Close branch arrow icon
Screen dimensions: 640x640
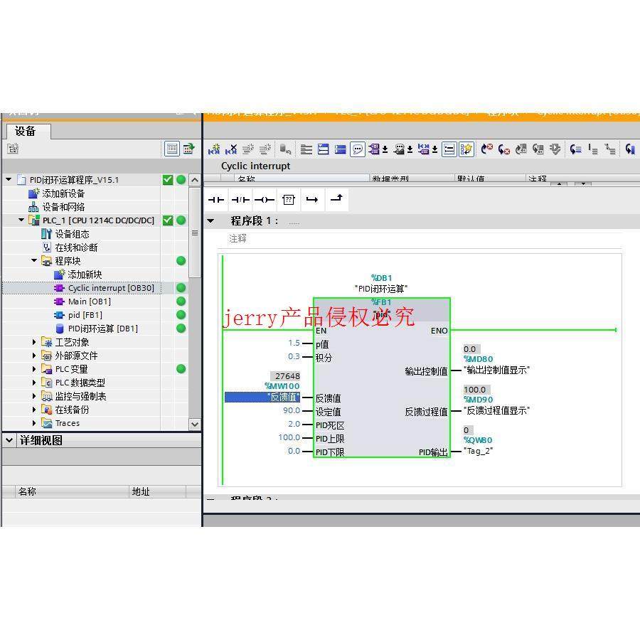coord(337,200)
